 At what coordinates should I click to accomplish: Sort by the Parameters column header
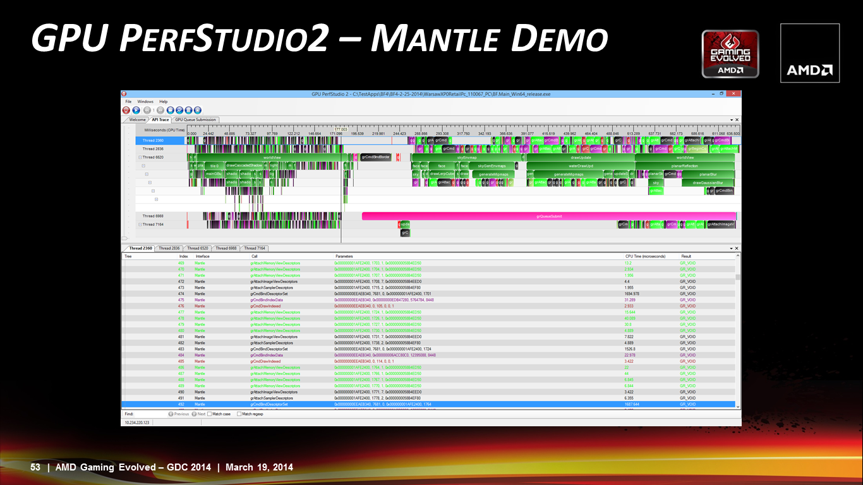[344, 256]
